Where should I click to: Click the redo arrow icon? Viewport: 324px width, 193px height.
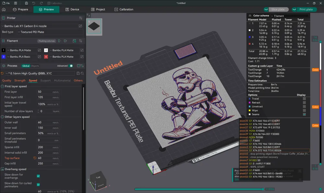click(x=41, y=3)
